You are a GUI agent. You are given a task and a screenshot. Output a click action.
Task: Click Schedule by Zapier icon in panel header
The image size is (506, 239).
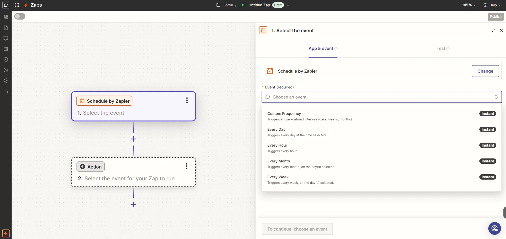click(263, 30)
